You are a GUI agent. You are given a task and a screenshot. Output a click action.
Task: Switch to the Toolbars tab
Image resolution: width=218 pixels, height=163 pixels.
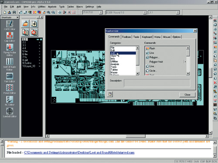coord(126,37)
